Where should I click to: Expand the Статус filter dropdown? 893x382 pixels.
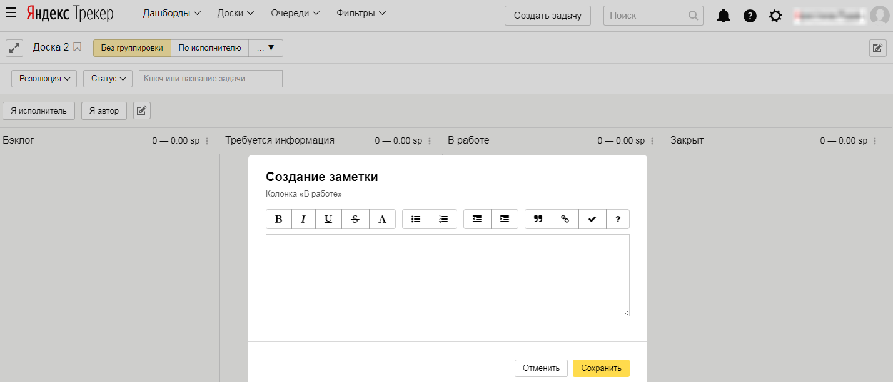108,79
